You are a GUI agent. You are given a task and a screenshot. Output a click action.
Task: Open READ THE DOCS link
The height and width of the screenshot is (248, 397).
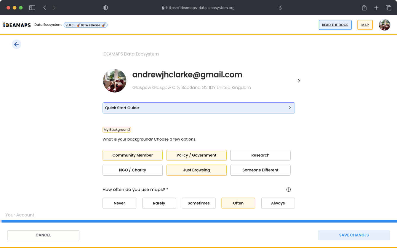click(x=335, y=25)
